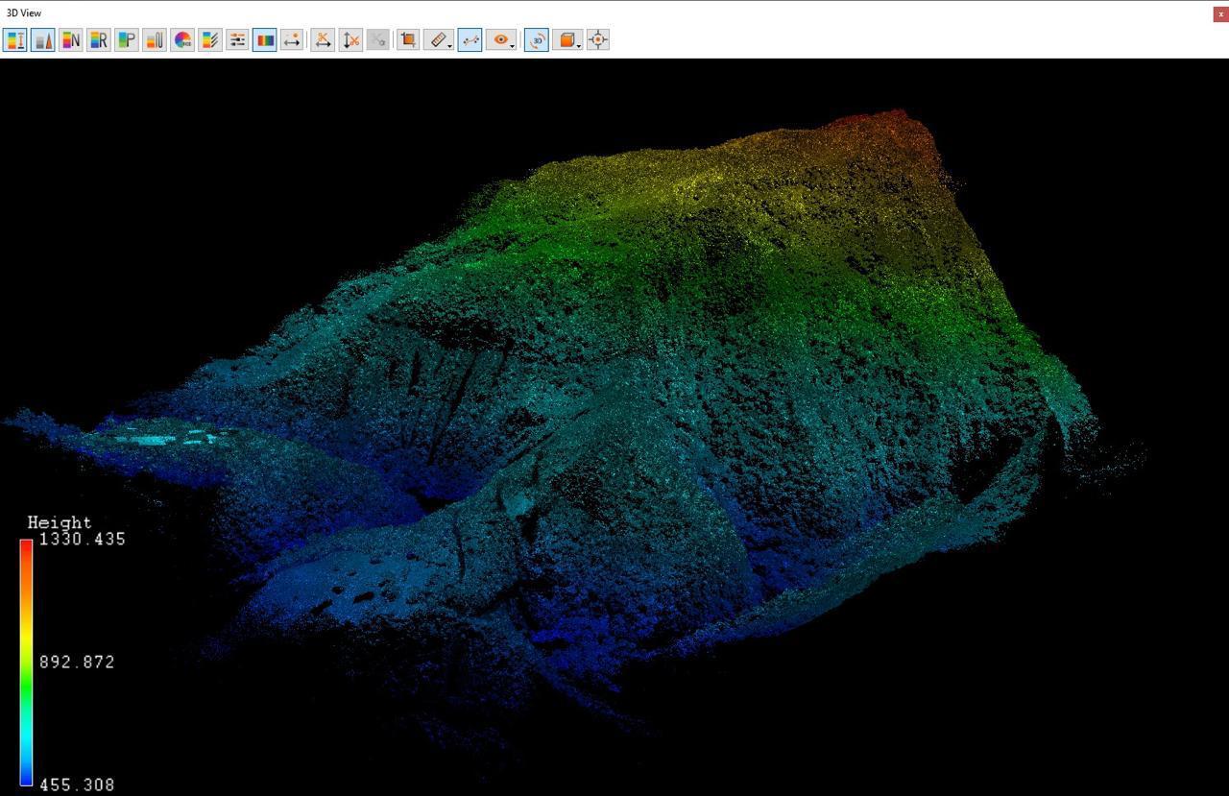Viewport: 1229px width, 796px height.
Task: Click the RGB color wheel display icon
Action: tap(182, 39)
